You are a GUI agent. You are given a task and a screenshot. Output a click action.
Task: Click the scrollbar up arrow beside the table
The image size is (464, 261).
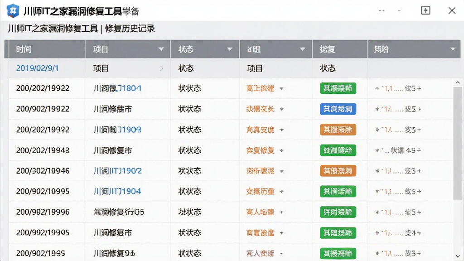pos(458,82)
